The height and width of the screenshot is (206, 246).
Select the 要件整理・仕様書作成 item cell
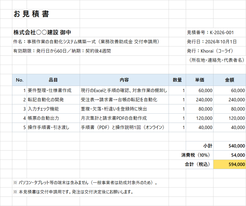53,91
